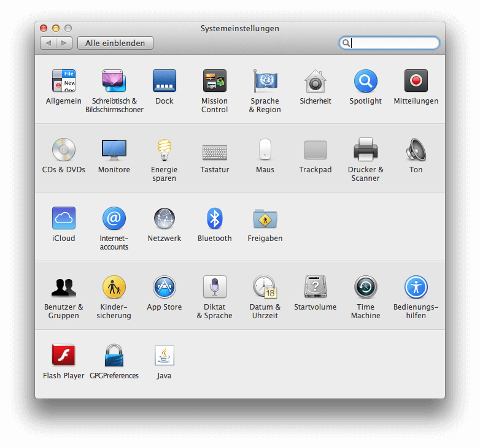Click the magnifier icon in search field
The image size is (480, 447).
point(346,43)
